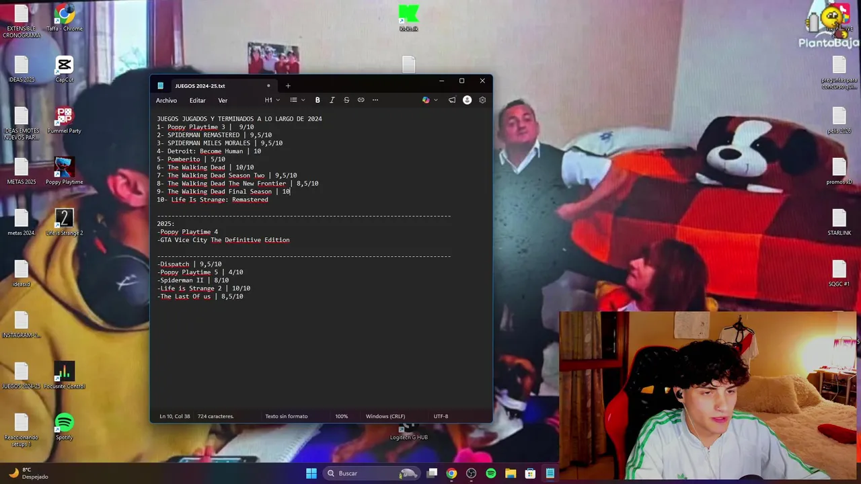Screen dimensions: 861x484
Task: Open CapCut desktop shortcut
Action: coord(65,69)
